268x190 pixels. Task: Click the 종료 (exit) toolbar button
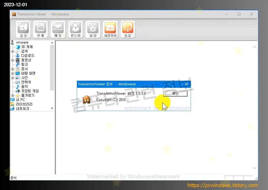pyautogui.click(x=128, y=29)
